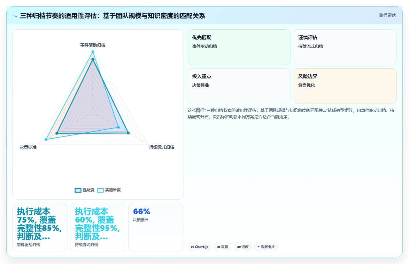
Task: Open the 风险边界 card
Action: [x=345, y=86]
